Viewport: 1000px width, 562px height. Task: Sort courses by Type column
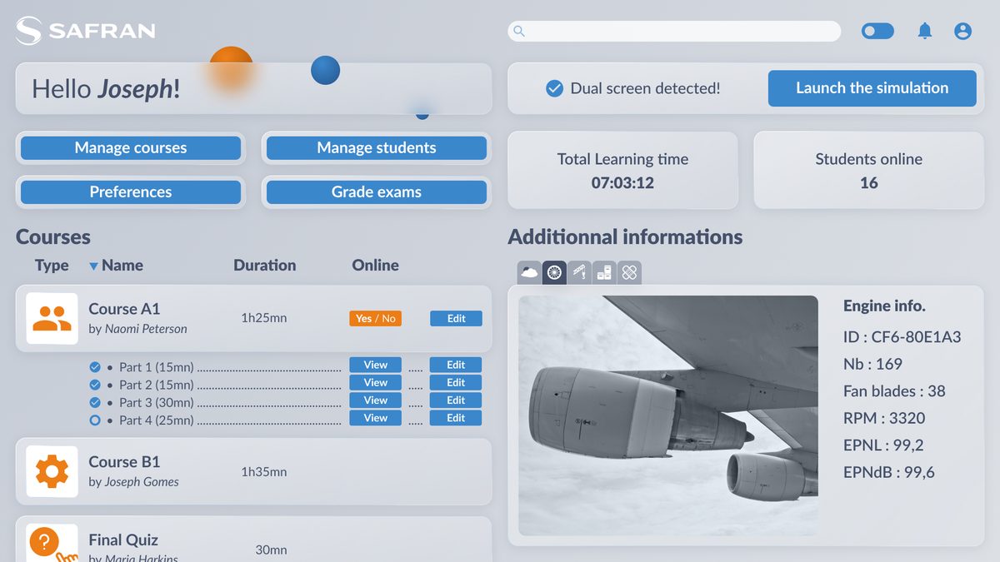pos(52,266)
